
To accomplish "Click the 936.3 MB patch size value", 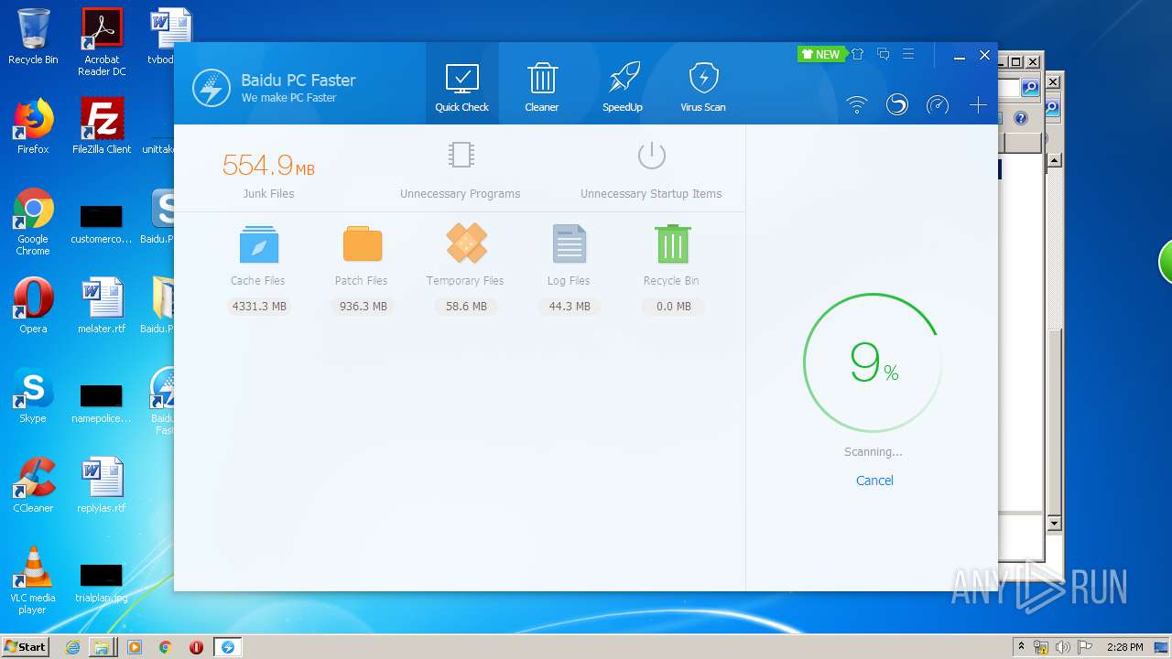I will click(x=363, y=307).
